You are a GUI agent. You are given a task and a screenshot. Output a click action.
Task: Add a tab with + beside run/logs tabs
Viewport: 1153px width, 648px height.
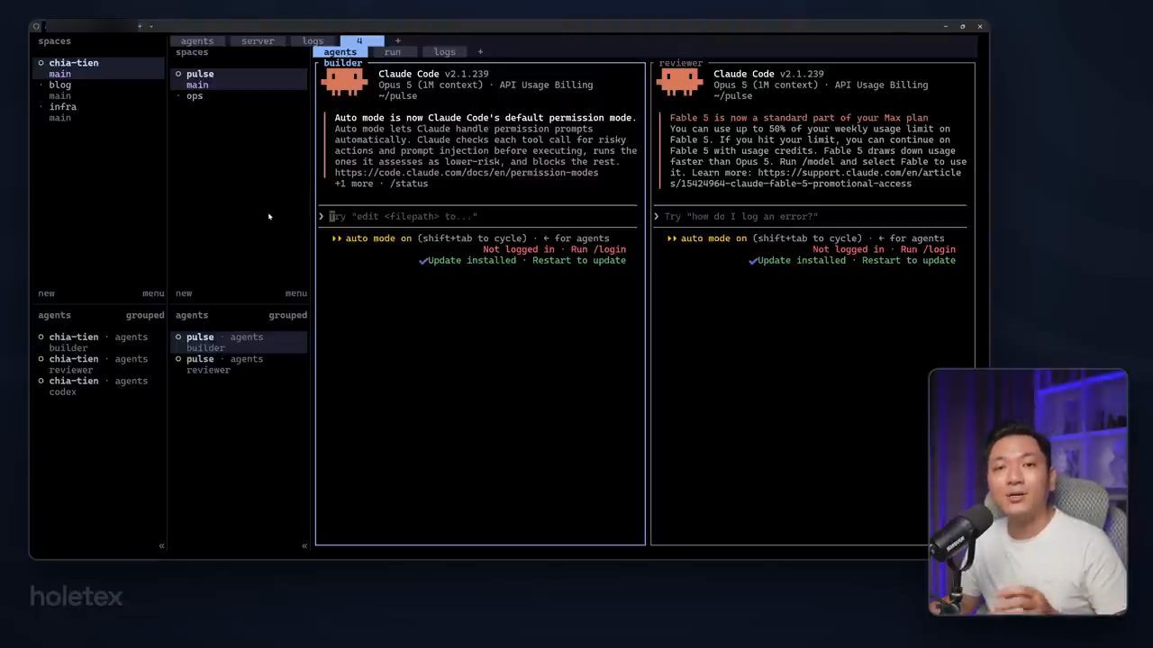click(x=480, y=51)
